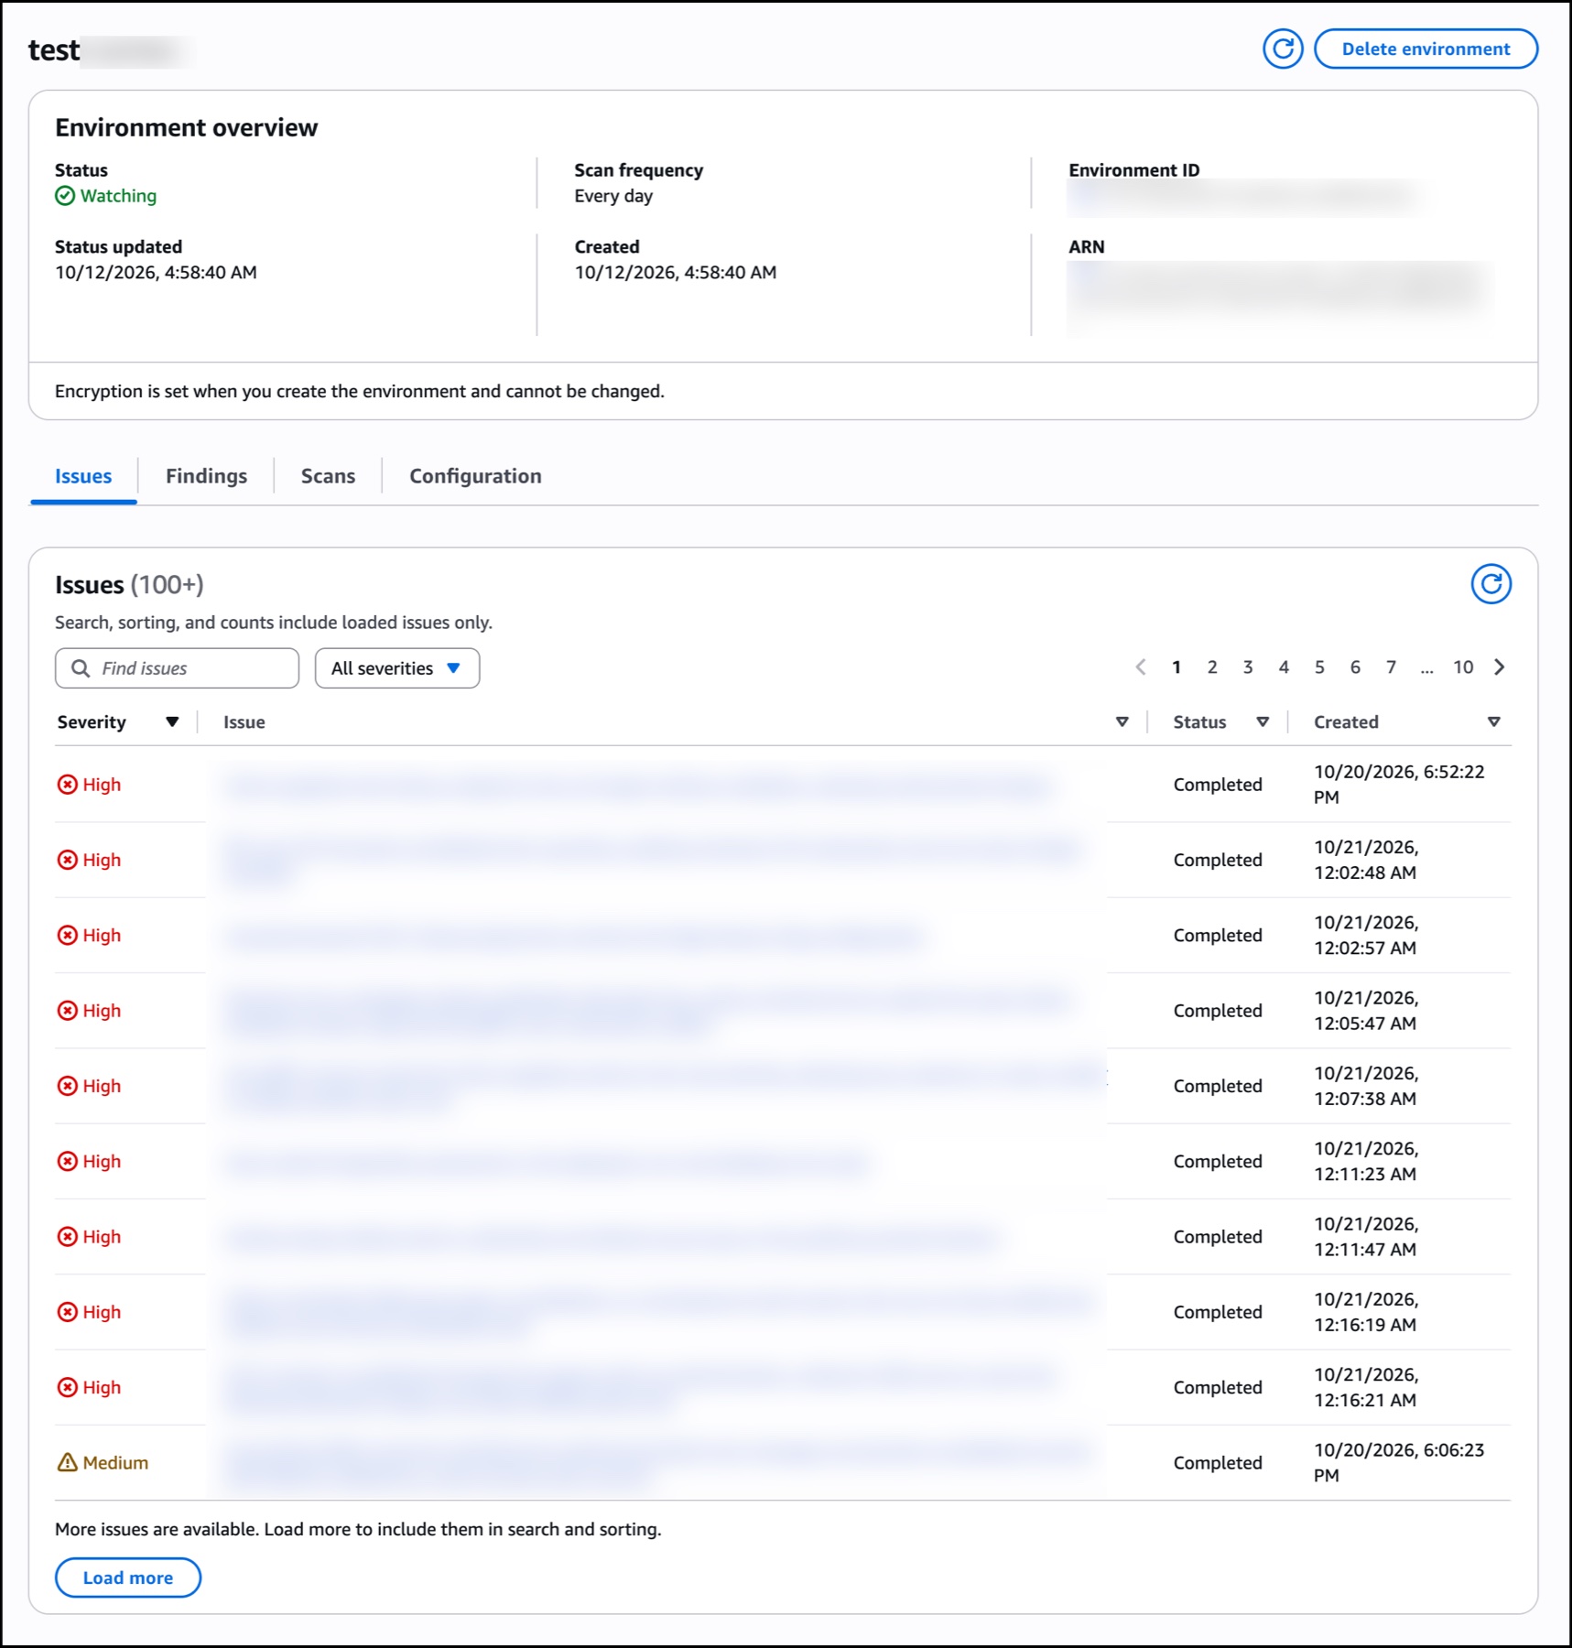Open the Scans tab
The height and width of the screenshot is (1648, 1572).
(x=328, y=476)
